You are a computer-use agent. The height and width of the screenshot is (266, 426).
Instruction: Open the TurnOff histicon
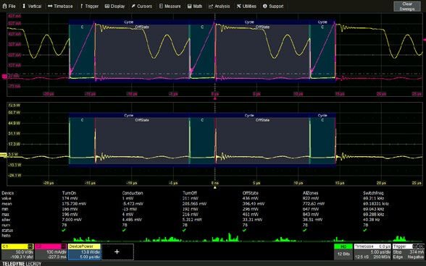(213, 237)
